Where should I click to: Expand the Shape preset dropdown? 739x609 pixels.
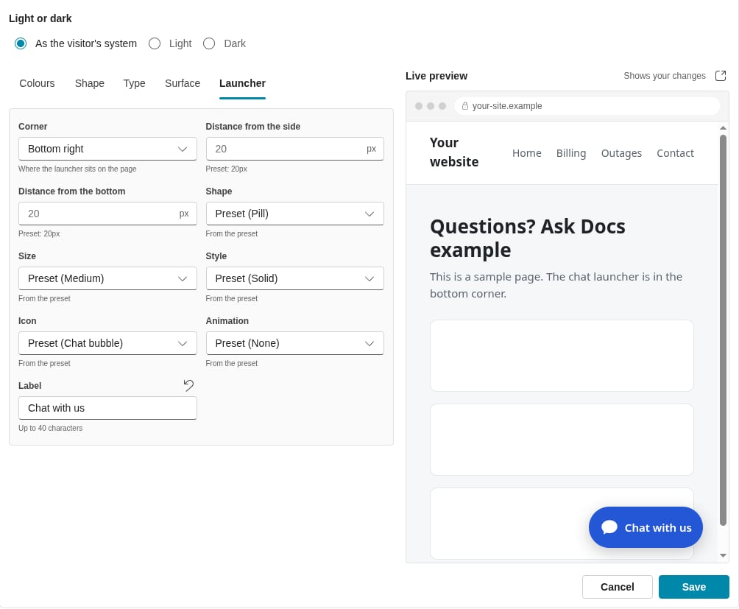[295, 214]
